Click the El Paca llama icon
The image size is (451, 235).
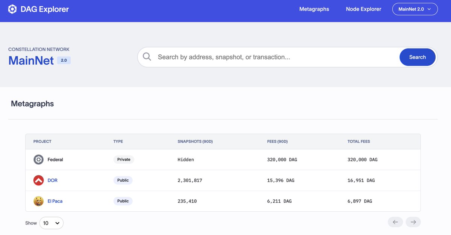point(38,201)
